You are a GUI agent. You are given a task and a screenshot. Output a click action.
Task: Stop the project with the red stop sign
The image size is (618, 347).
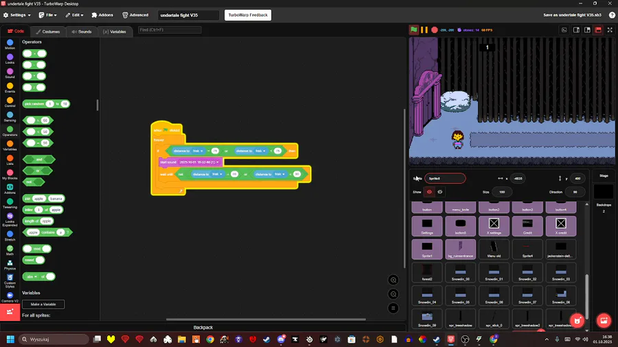tap(435, 30)
